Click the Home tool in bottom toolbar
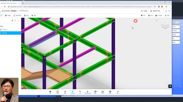 50,92
